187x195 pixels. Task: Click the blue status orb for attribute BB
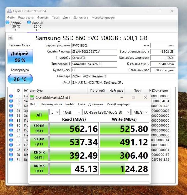tap(11, 135)
